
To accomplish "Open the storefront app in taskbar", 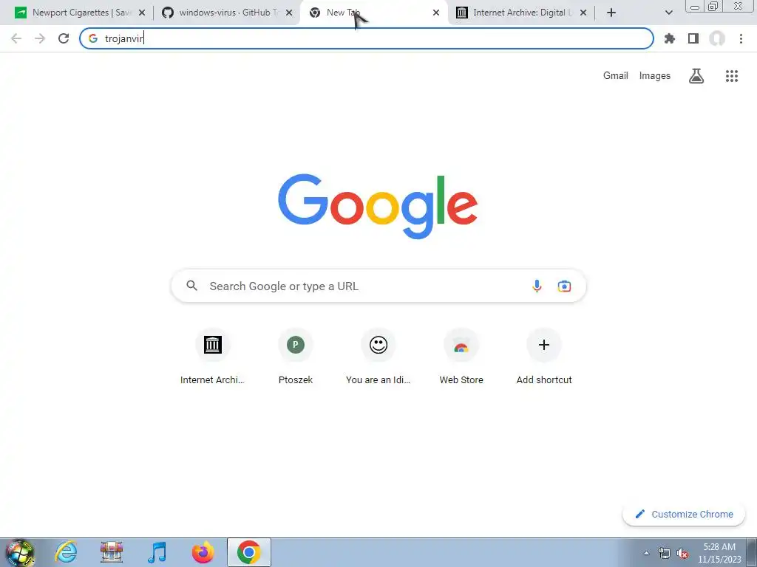I will pyautogui.click(x=112, y=552).
